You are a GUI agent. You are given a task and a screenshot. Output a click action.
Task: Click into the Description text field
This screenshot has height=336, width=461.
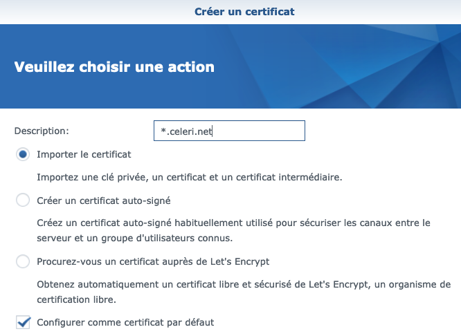click(x=228, y=131)
